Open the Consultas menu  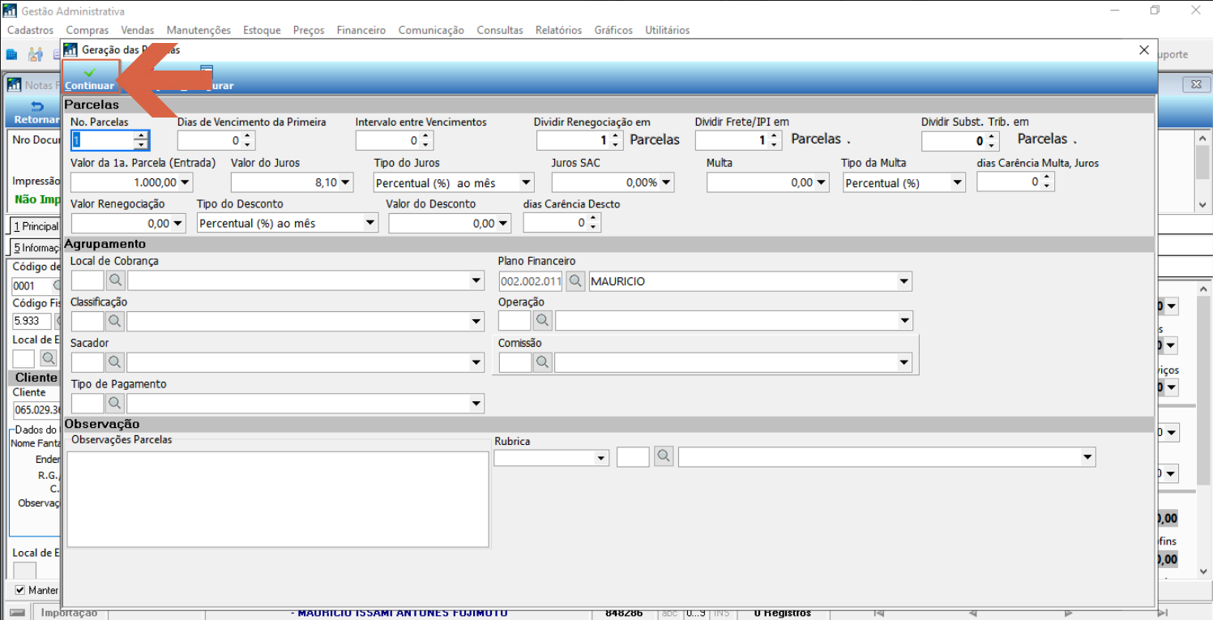click(500, 30)
